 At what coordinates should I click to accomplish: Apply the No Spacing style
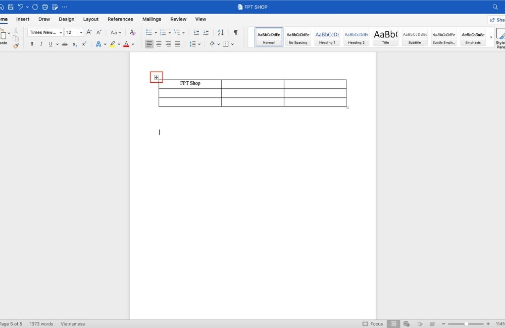coord(298,37)
